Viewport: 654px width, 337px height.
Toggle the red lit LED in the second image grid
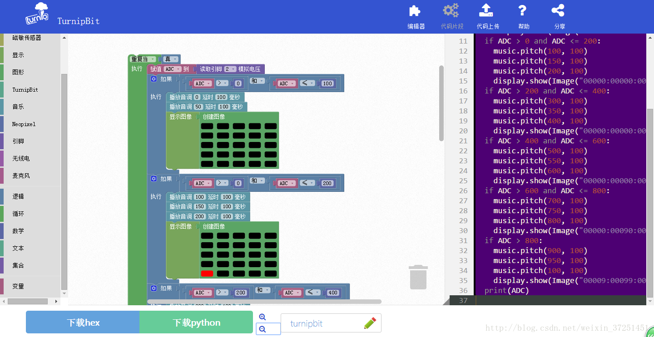pyautogui.click(x=207, y=274)
